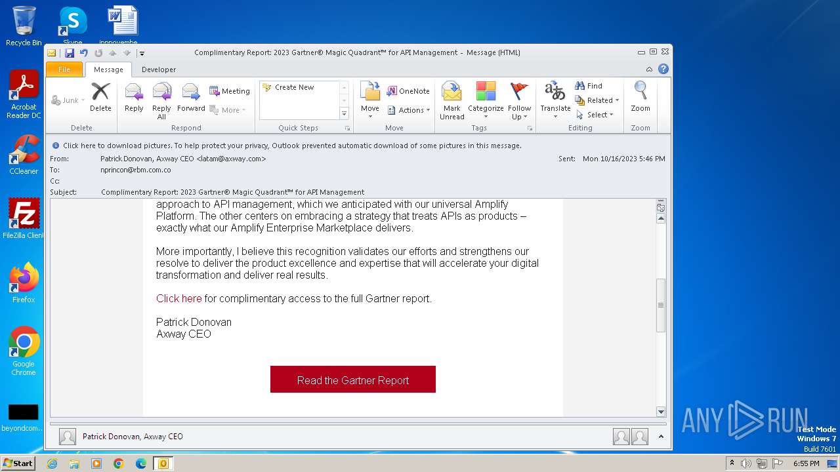
Task: Switch to the Message tab
Action: click(108, 69)
